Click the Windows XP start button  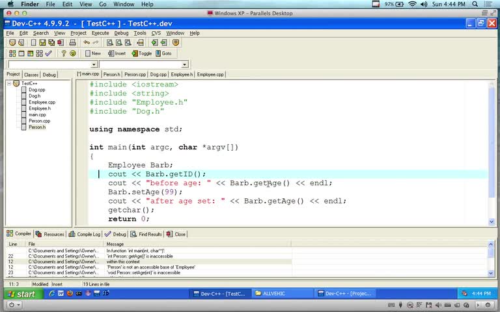[x=21, y=294]
